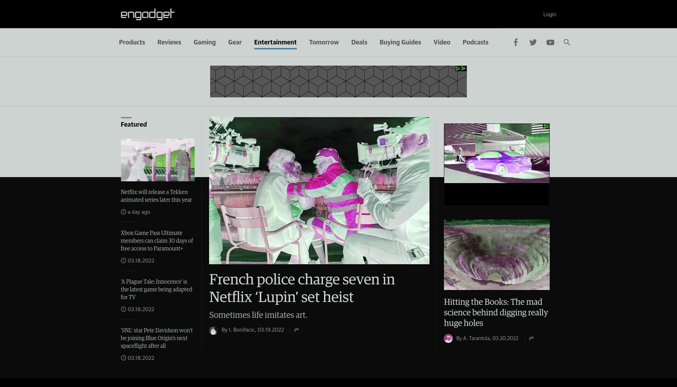Open the Netflix Tekken animated series article
The height and width of the screenshot is (387, 677).
pos(156,196)
